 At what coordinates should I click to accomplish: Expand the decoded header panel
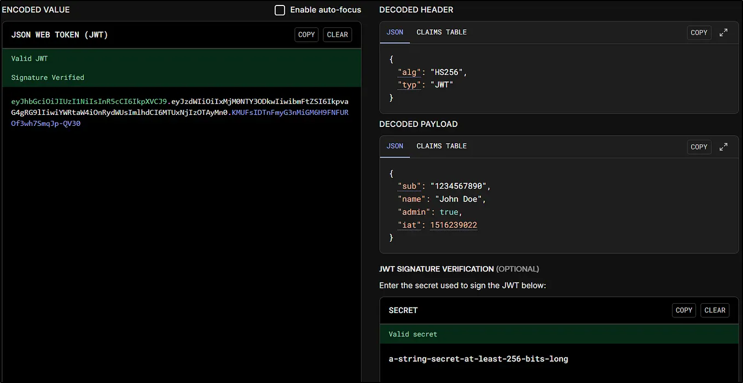(723, 33)
